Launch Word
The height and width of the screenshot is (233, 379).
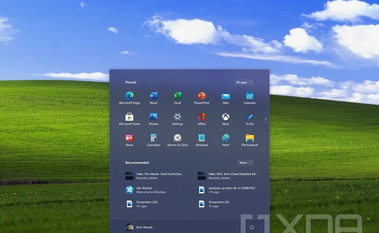click(x=153, y=95)
